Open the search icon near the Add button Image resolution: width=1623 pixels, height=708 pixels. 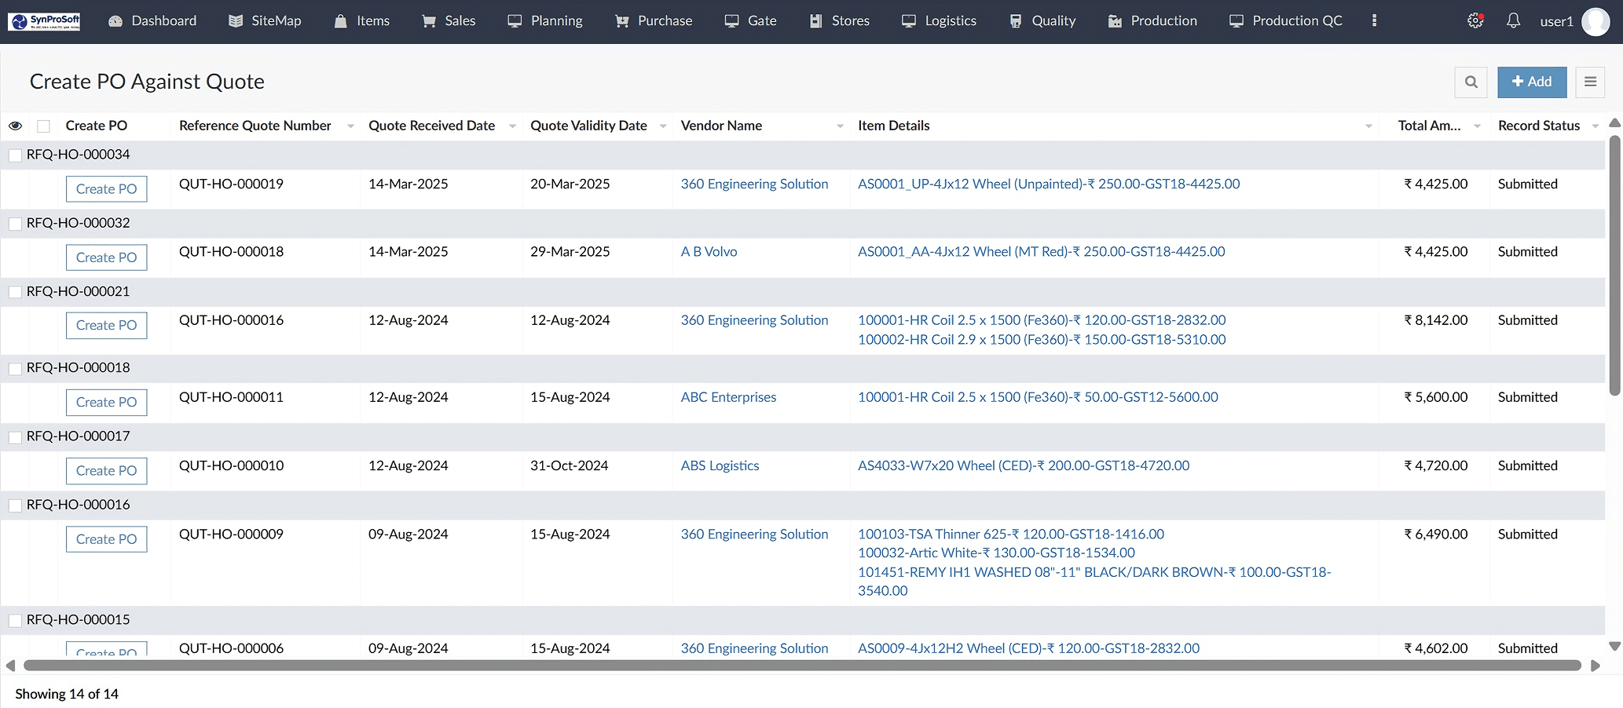coord(1471,82)
